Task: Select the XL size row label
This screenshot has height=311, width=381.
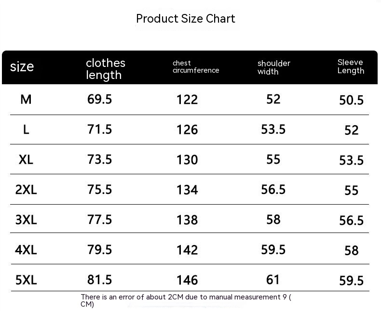Action: [x=26, y=159]
